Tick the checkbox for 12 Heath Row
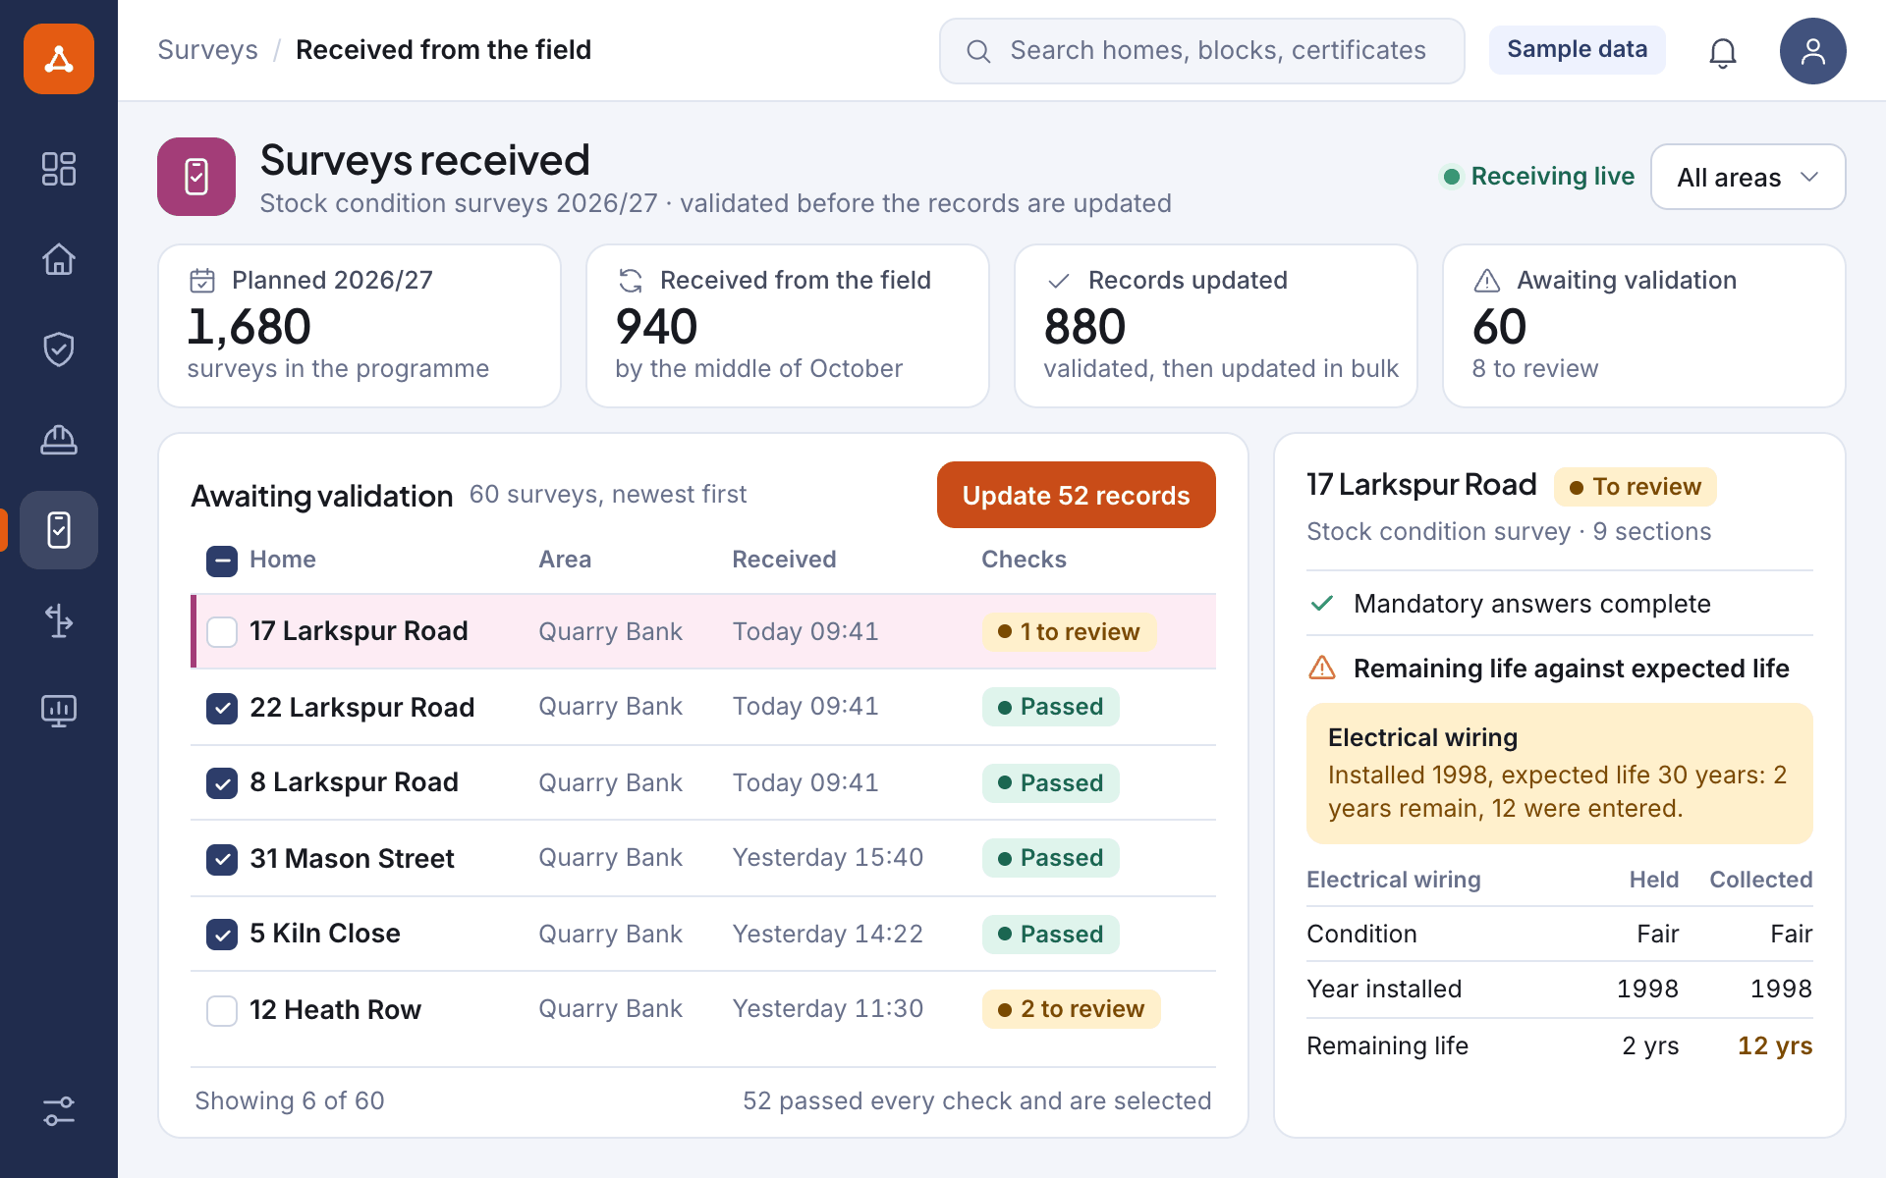 coord(222,1010)
